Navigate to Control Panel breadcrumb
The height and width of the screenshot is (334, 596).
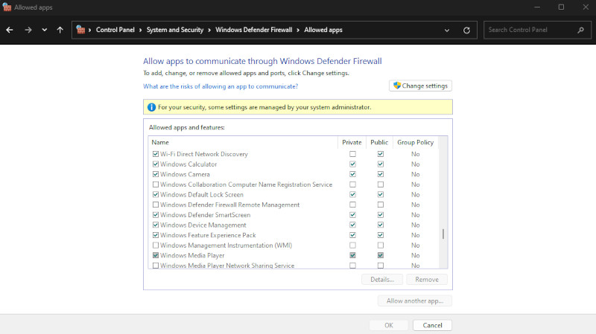coord(115,30)
